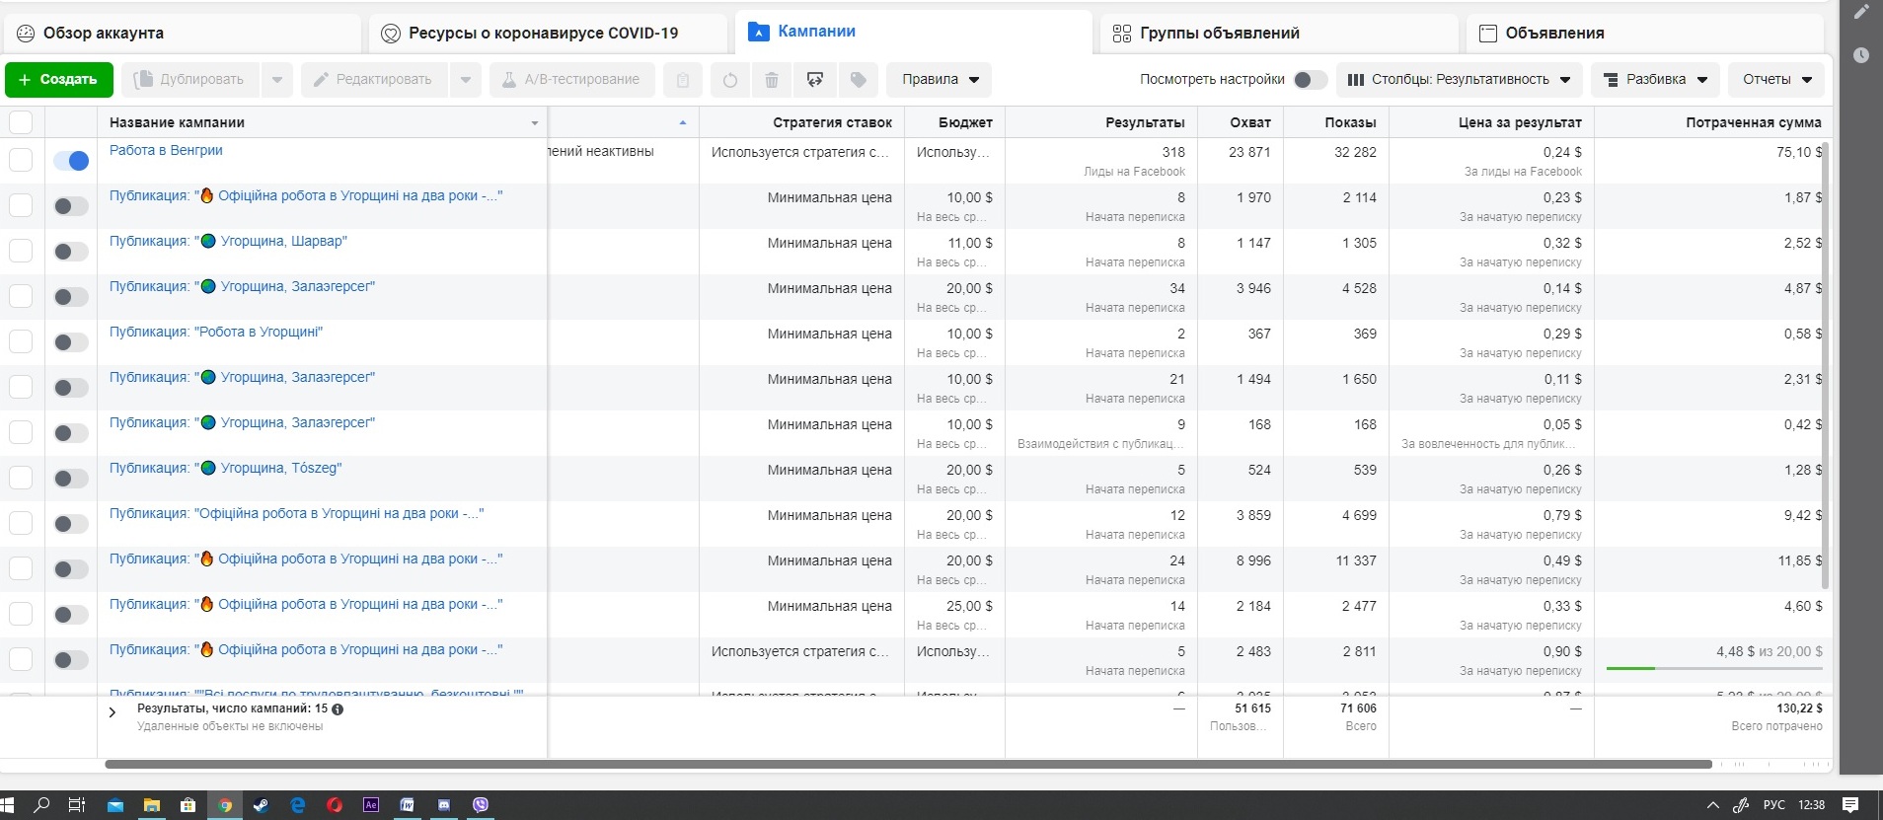This screenshot has width=1883, height=820.
Task: Expand the results summary row chevron
Action: 113,712
